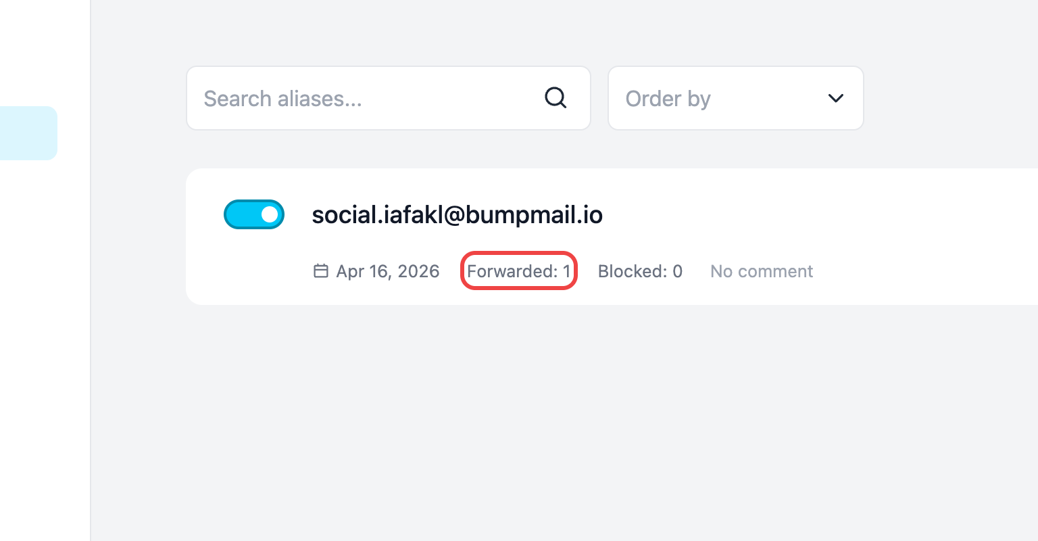Click the number 1 after Forwarded
Screen dimensions: 1038x541
[x=567, y=271]
